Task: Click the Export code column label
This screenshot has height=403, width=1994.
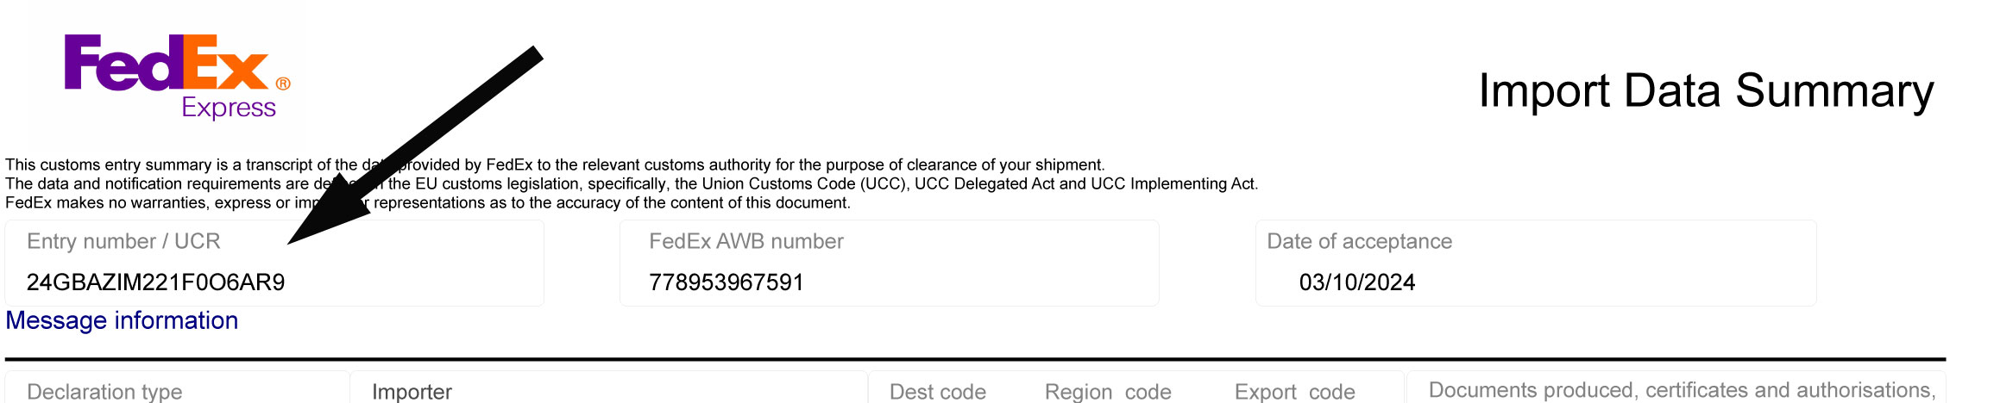Action: coord(1294,392)
